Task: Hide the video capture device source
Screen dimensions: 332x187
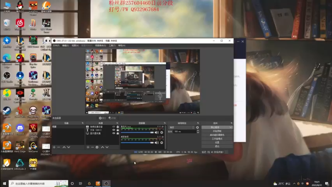Action: [x=114, y=127]
